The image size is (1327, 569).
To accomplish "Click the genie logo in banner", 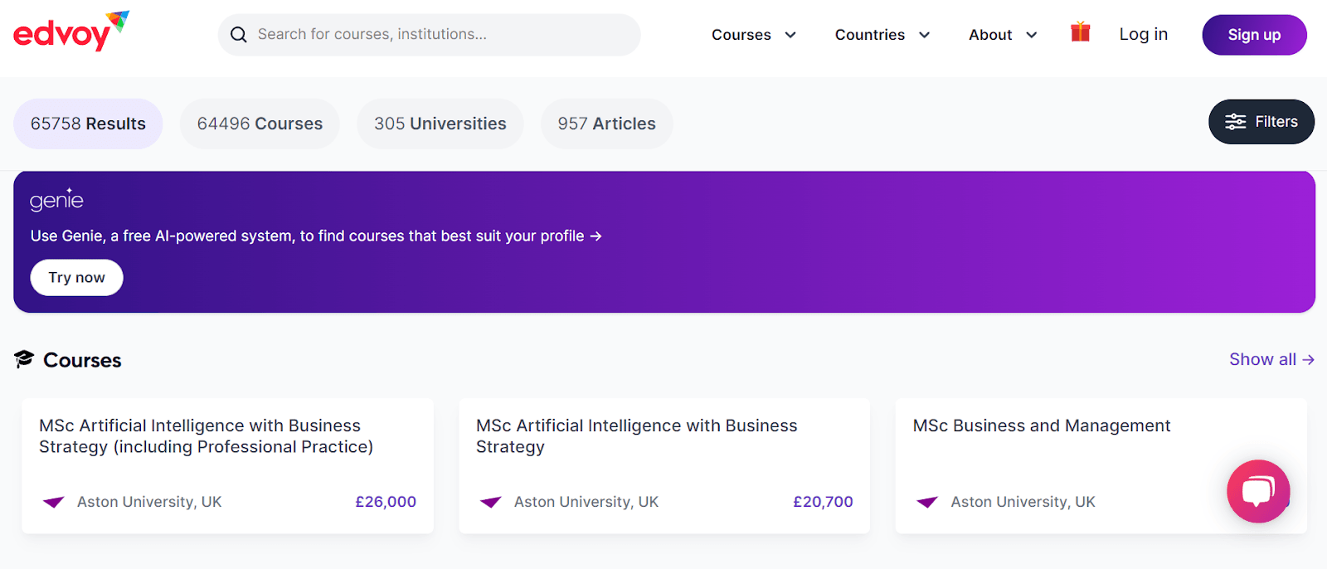I will [x=56, y=199].
